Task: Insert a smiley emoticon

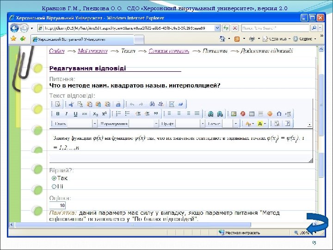Action: (270, 114)
